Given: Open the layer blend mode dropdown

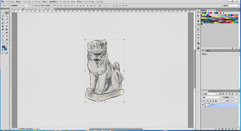Looking at the screenshot, I should 212,97.
